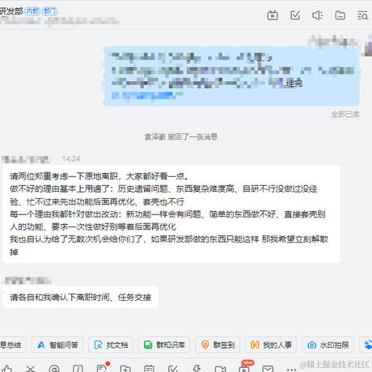The image size is (372, 372).
Task: Open the calendar schedule icon
Action: point(149,369)
